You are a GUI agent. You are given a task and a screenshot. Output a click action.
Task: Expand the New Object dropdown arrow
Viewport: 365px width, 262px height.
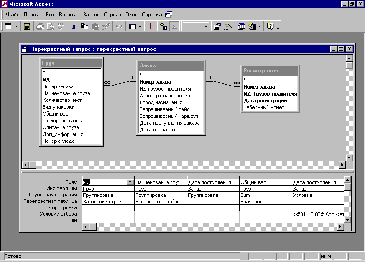259,26
